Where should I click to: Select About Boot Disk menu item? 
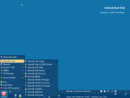[x=12, y=57]
